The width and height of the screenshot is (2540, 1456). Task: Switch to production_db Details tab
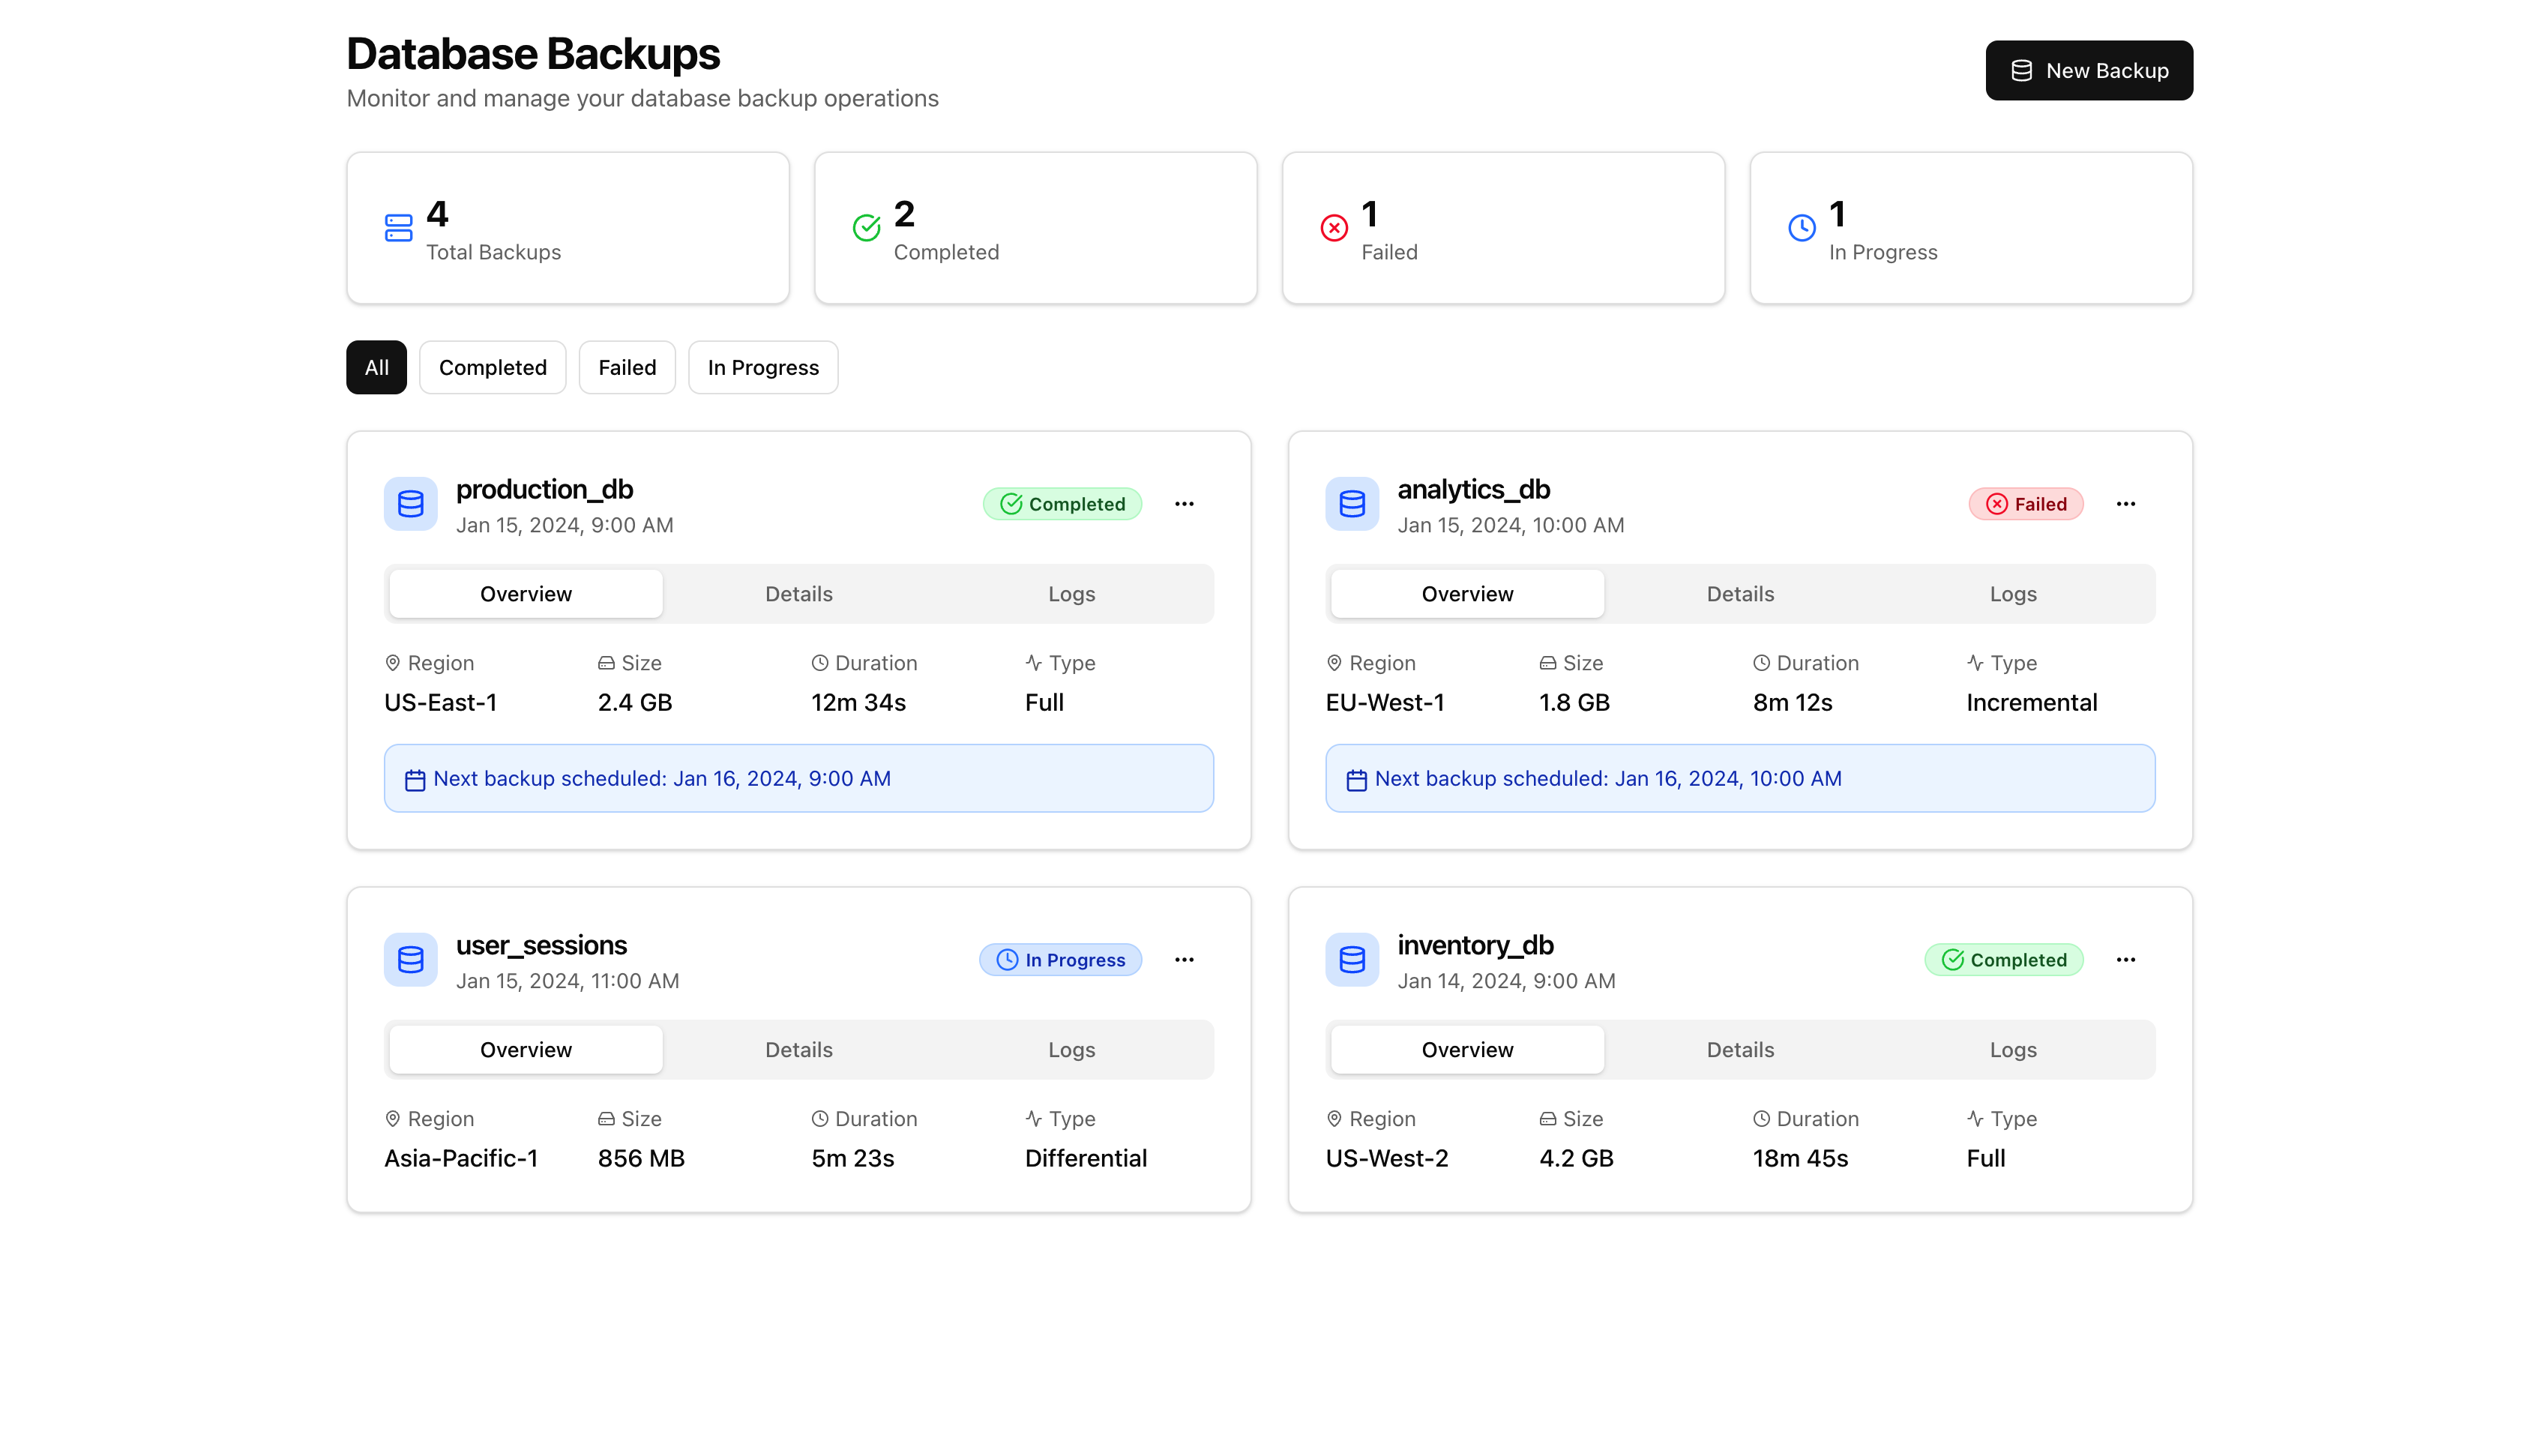798,594
